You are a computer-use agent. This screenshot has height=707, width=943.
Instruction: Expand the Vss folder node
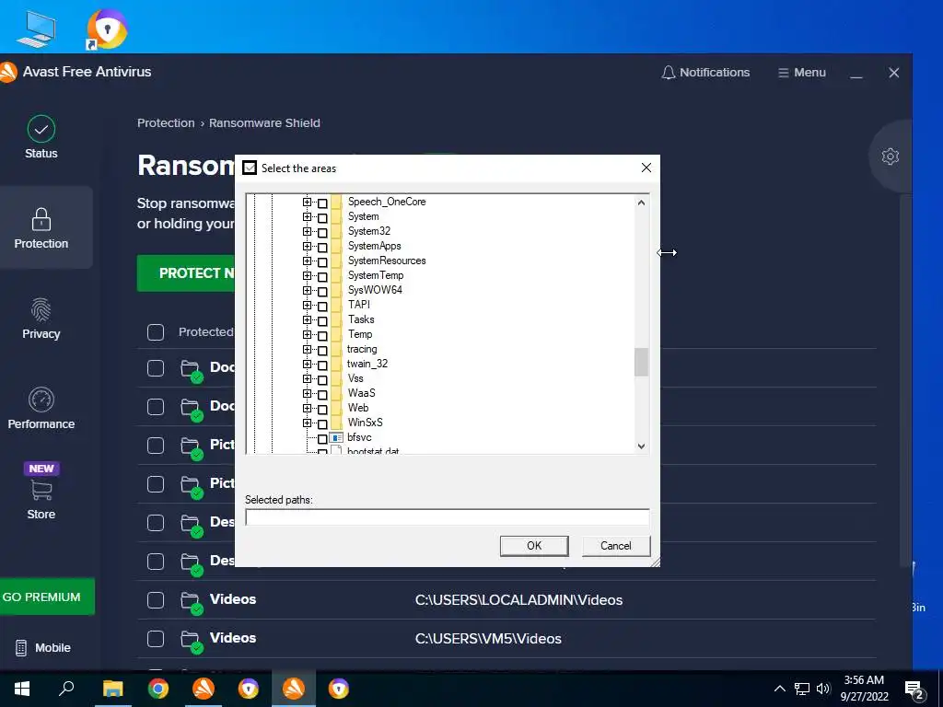click(x=308, y=378)
